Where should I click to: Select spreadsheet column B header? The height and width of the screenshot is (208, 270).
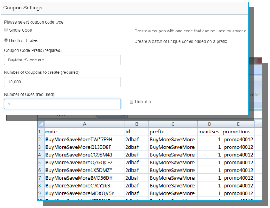[136, 124]
